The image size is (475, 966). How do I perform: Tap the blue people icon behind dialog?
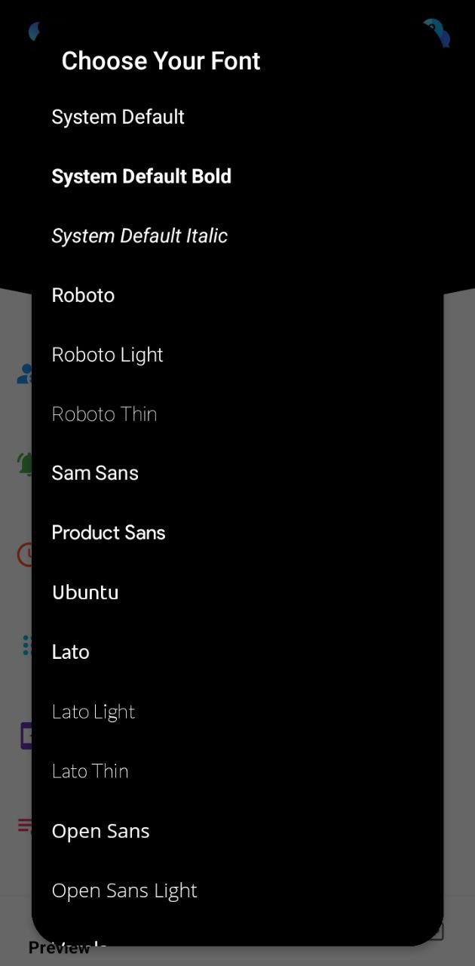(25, 373)
